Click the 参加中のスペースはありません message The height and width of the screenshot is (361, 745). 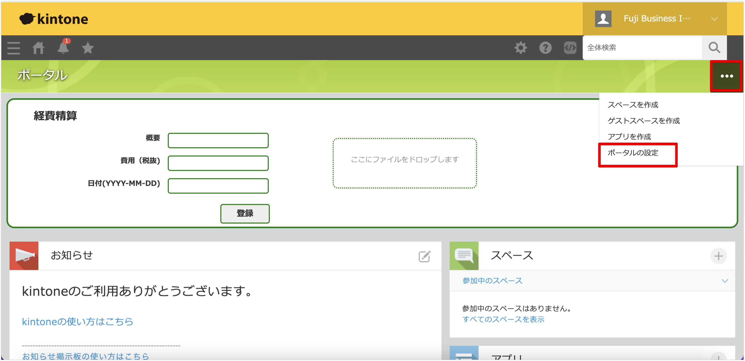click(x=518, y=308)
